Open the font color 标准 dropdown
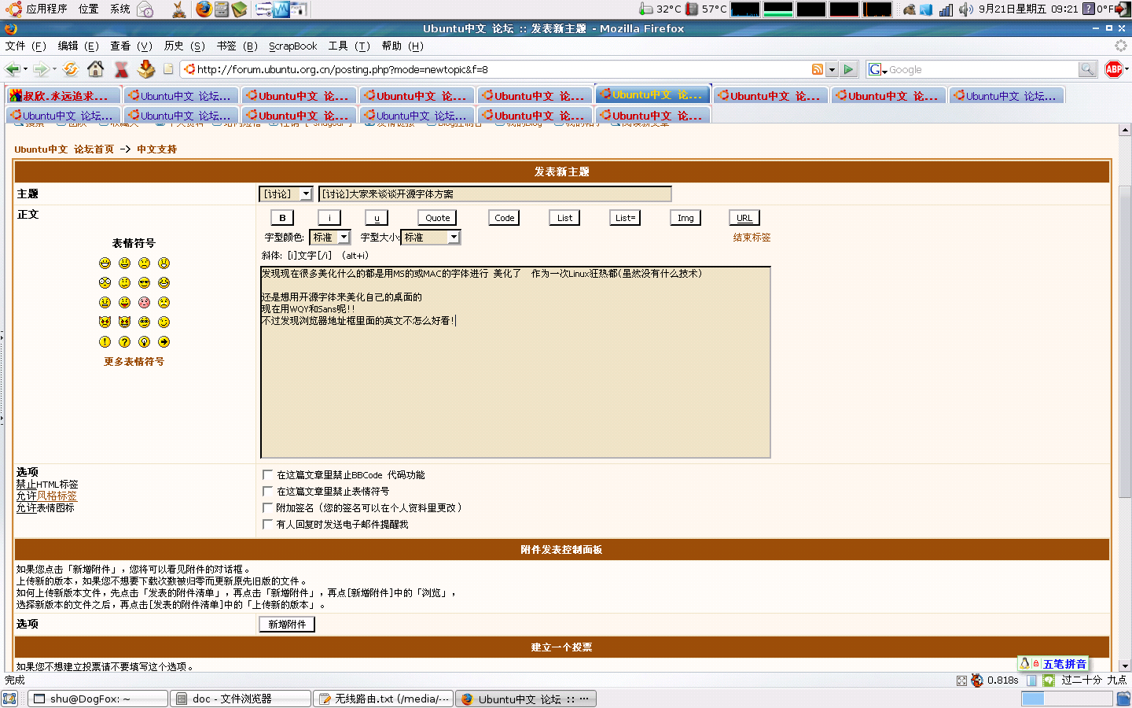This screenshot has width=1132, height=708. coord(330,237)
